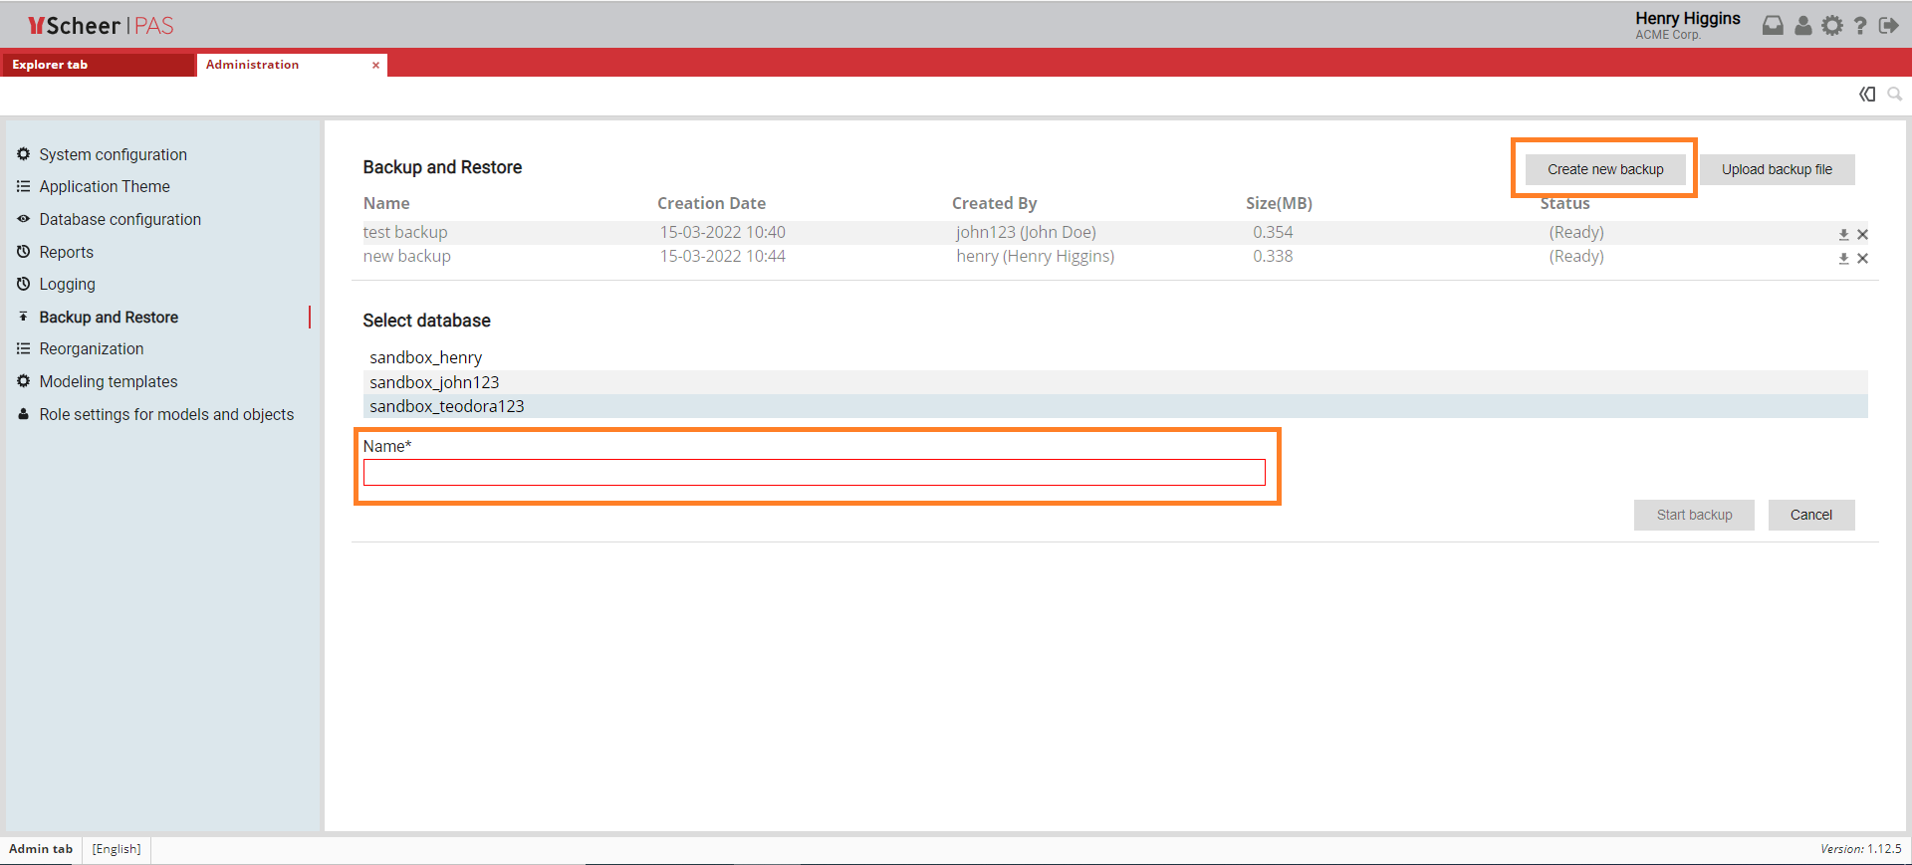1912x865 pixels.
Task: Open the inbox tray icon in header
Action: pos(1773,26)
